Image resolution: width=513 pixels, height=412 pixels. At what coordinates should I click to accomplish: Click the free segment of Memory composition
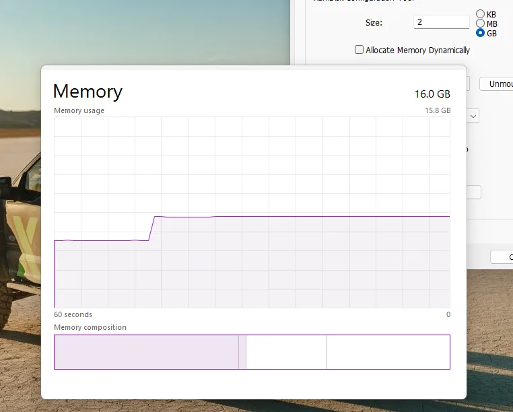coord(388,352)
